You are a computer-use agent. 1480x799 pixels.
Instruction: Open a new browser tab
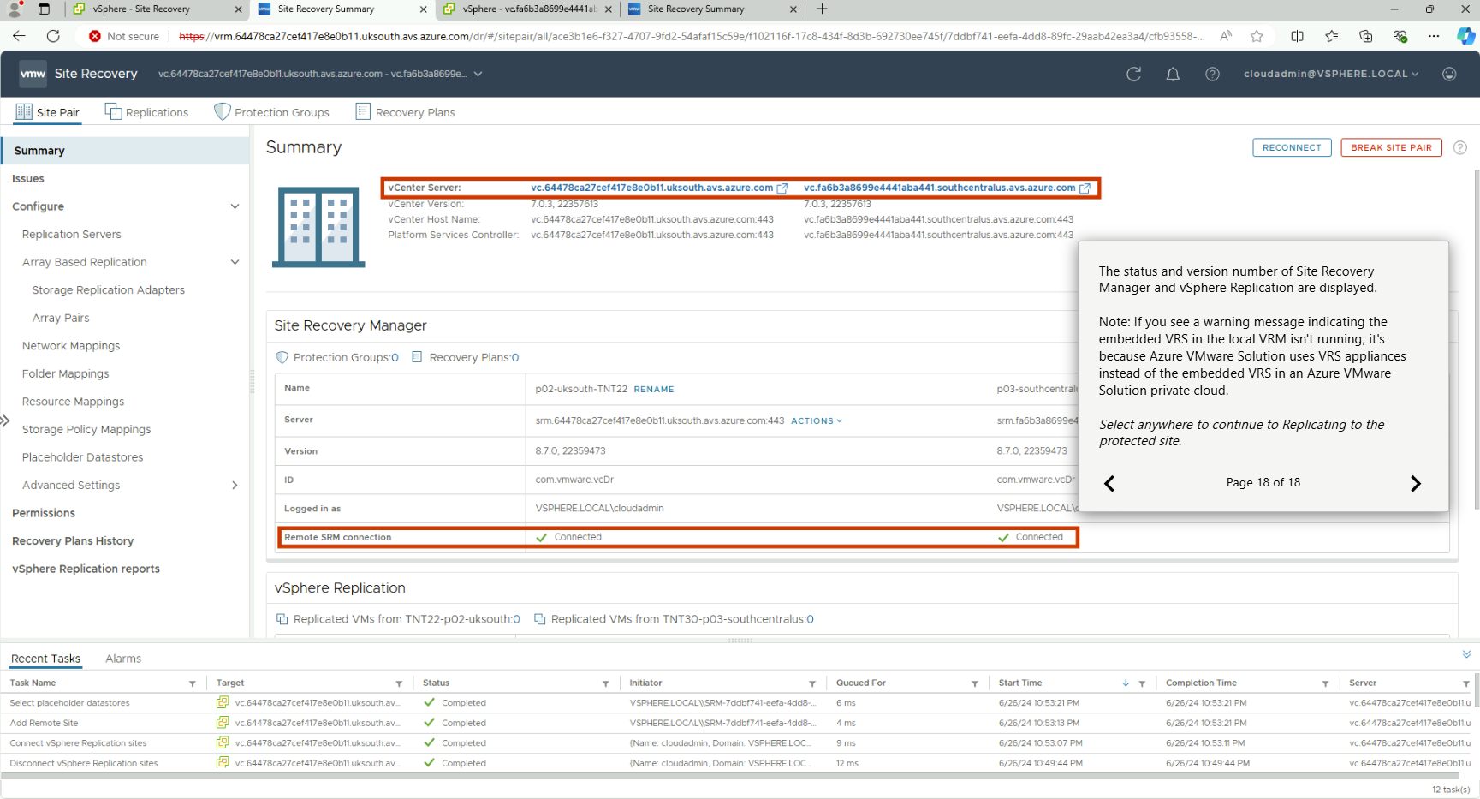[822, 9]
